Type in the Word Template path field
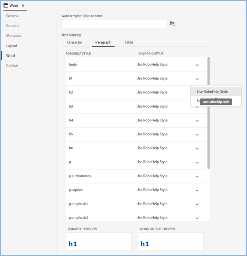Viewport: 247px width, 256px height. click(x=115, y=24)
